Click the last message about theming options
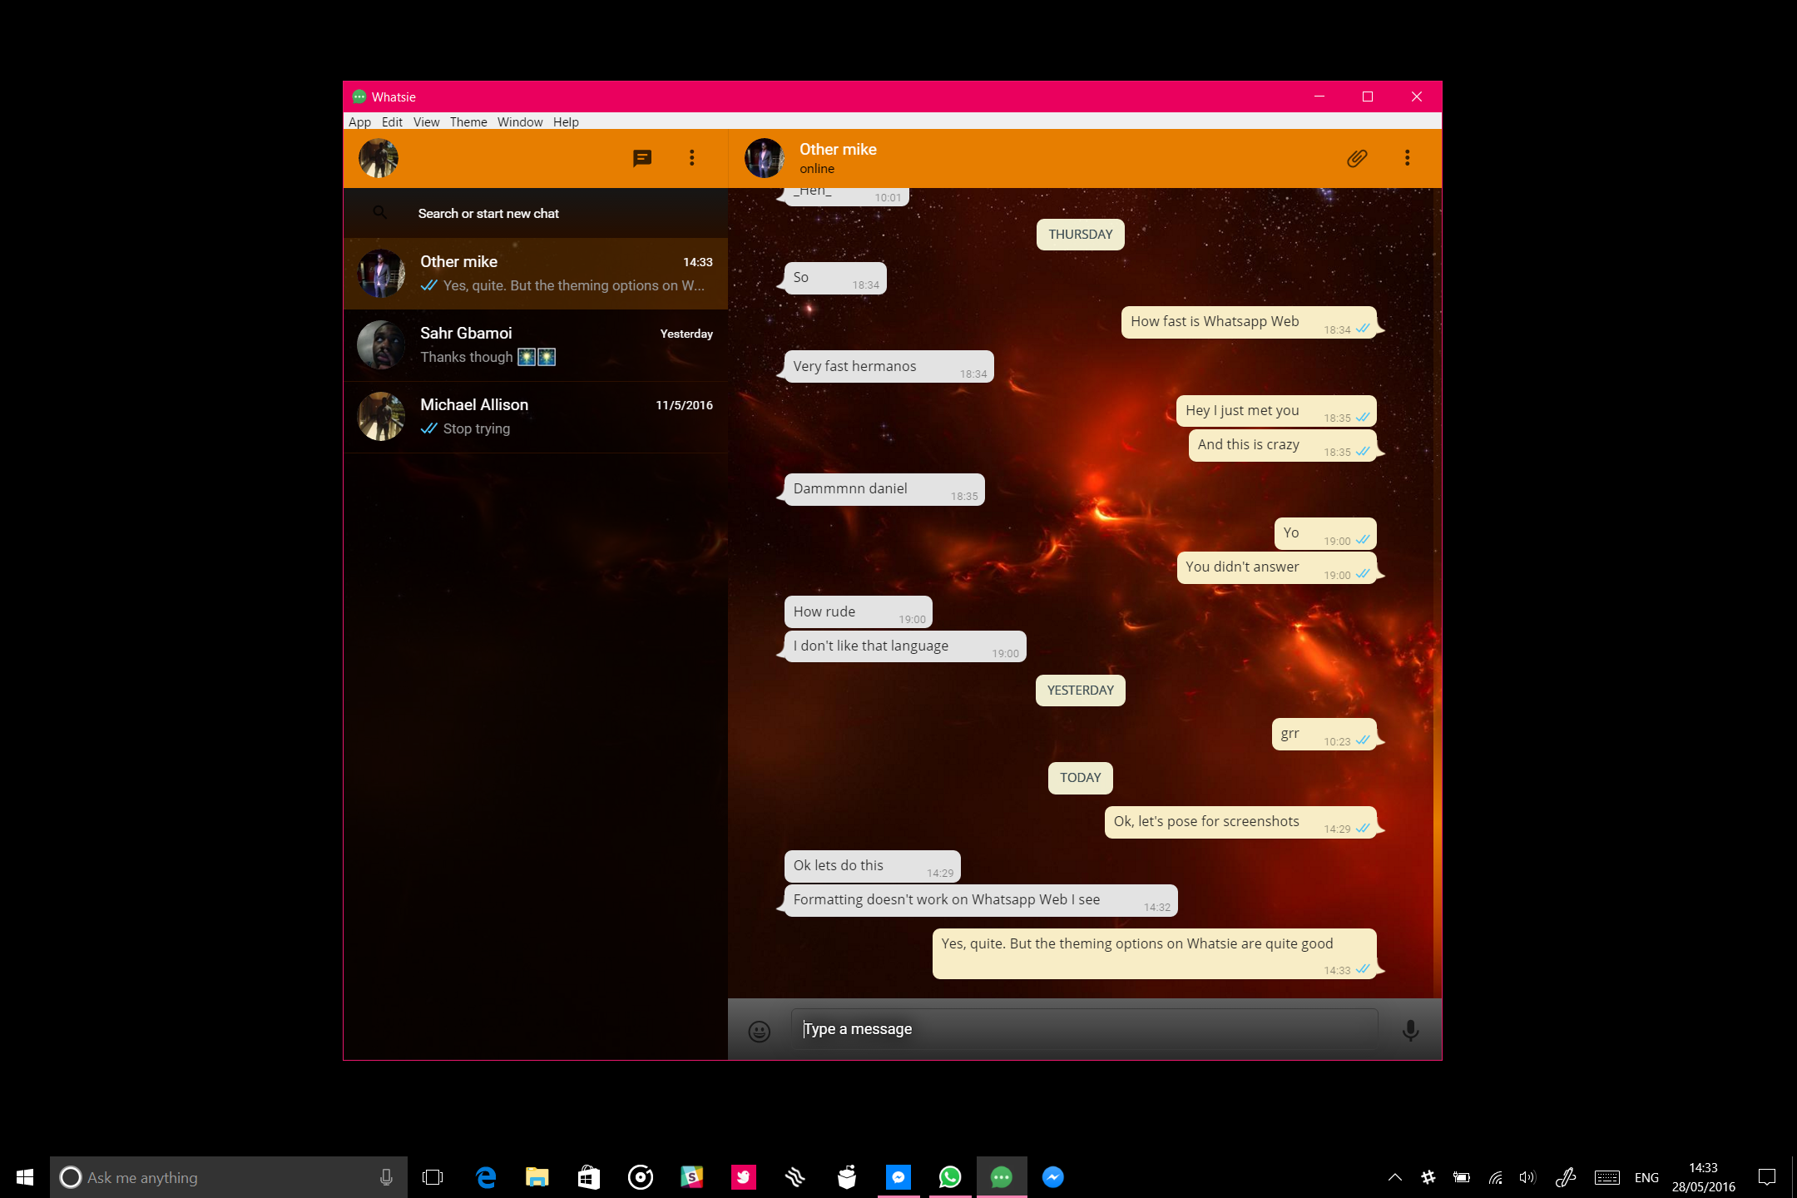Viewport: 1797px width, 1198px height. click(x=1154, y=953)
